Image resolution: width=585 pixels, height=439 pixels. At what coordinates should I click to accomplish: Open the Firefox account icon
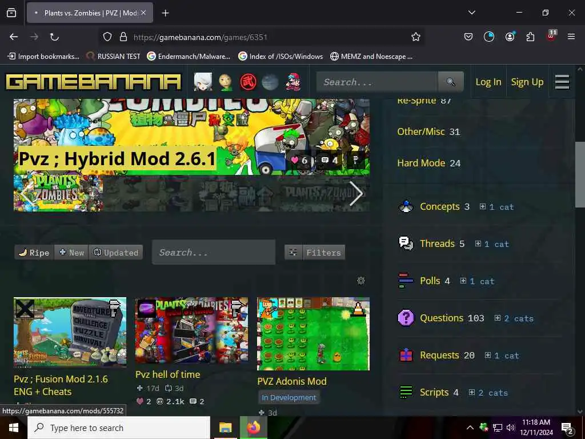[510, 37]
